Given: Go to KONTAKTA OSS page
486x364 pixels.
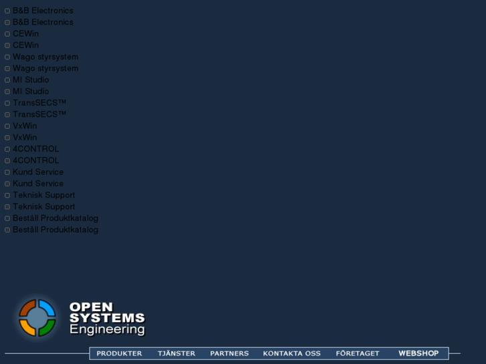Looking at the screenshot, I should click(291, 353).
